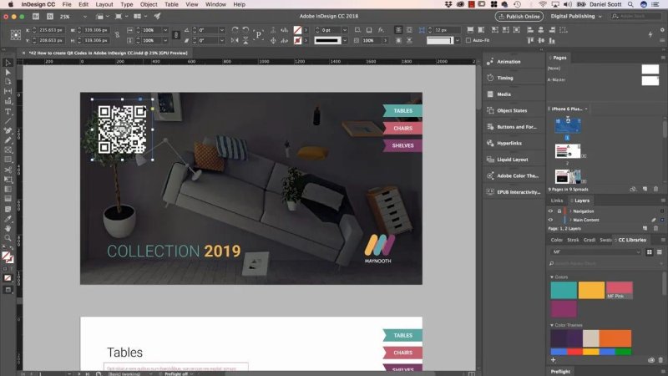Viewport: 668px width, 376px height.
Task: Select the Type tool
Action: click(x=8, y=111)
